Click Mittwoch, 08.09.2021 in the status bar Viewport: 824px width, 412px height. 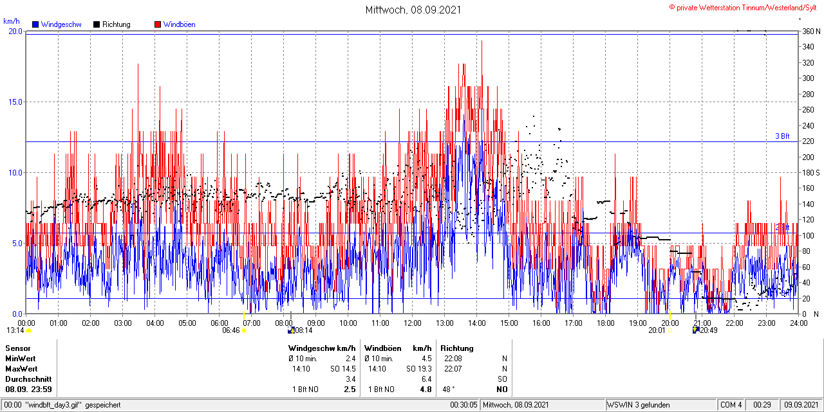[516, 405]
